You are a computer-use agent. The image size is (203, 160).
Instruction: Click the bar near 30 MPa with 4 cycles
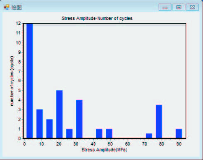coord(79,119)
